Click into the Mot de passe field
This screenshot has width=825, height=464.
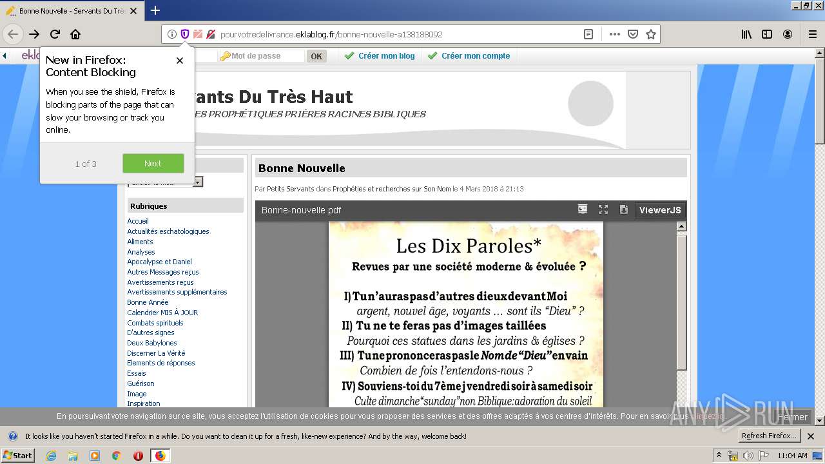click(x=261, y=56)
